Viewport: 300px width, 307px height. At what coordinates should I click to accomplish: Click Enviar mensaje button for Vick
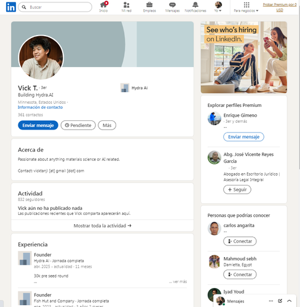(x=38, y=125)
